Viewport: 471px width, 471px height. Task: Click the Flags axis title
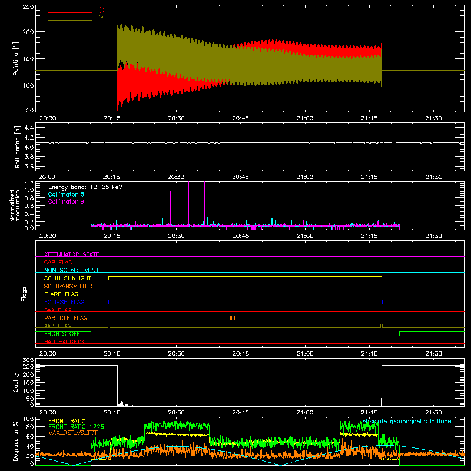point(24,294)
